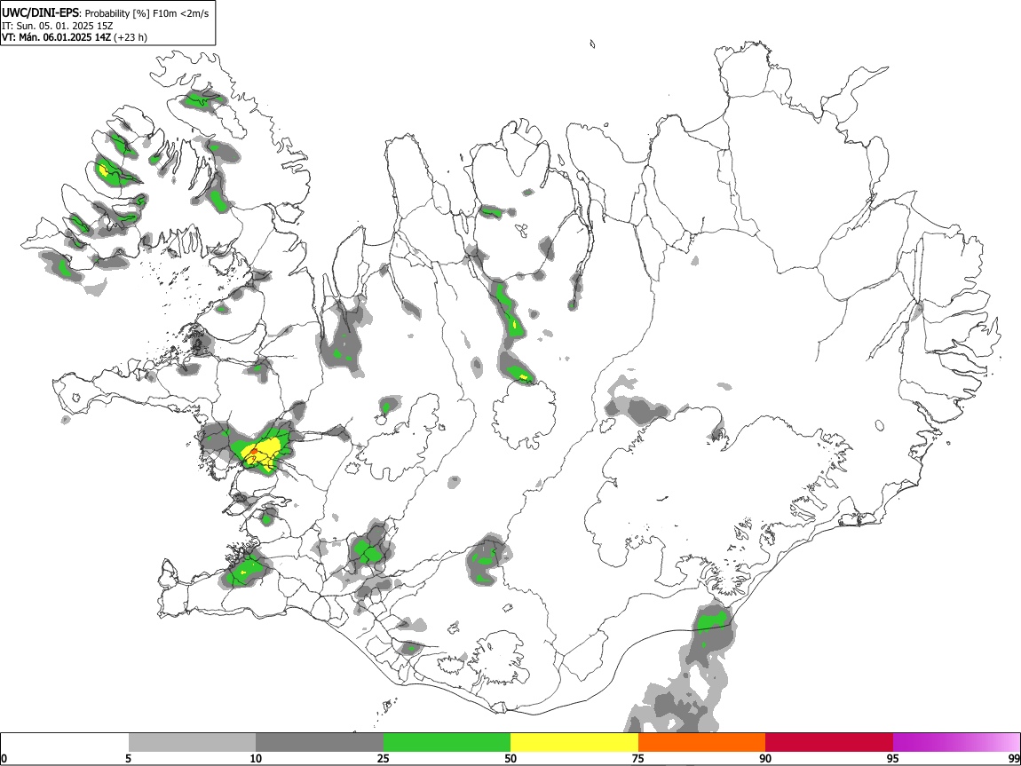Click the white 0-5 legend swatch
Image resolution: width=1021 pixels, height=766 pixels.
tap(65, 743)
